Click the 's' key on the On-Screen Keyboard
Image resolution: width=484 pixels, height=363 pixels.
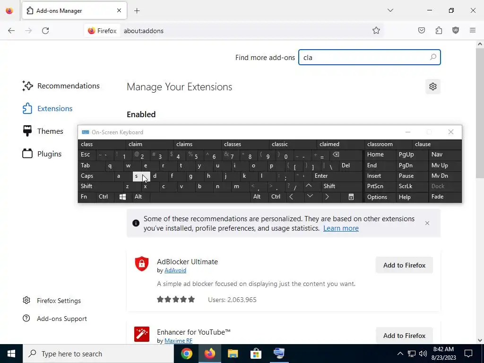click(141, 176)
